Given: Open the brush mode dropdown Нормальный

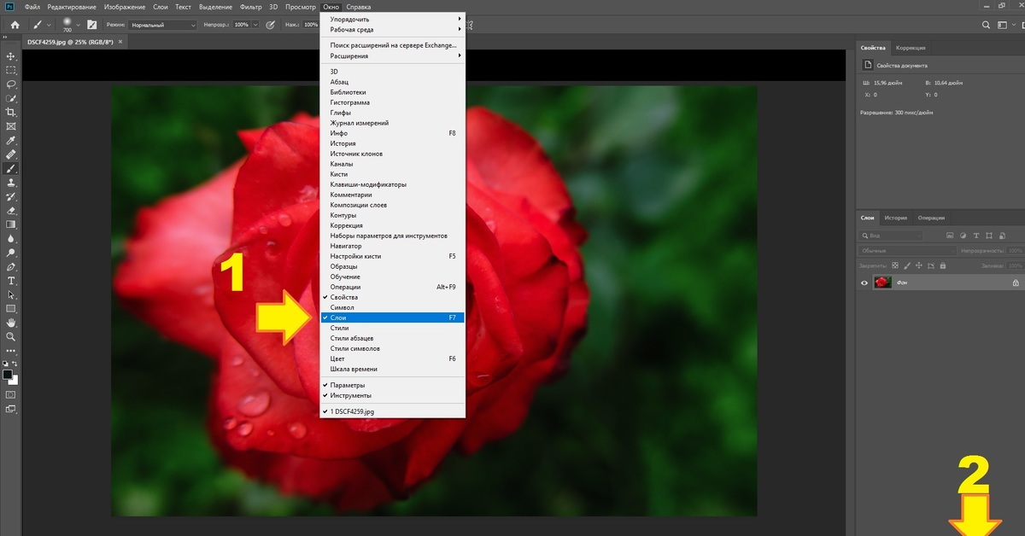Looking at the screenshot, I should pos(163,25).
